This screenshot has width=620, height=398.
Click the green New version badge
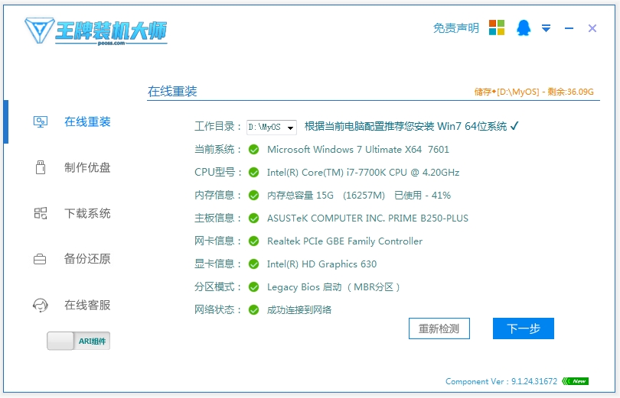(x=576, y=381)
